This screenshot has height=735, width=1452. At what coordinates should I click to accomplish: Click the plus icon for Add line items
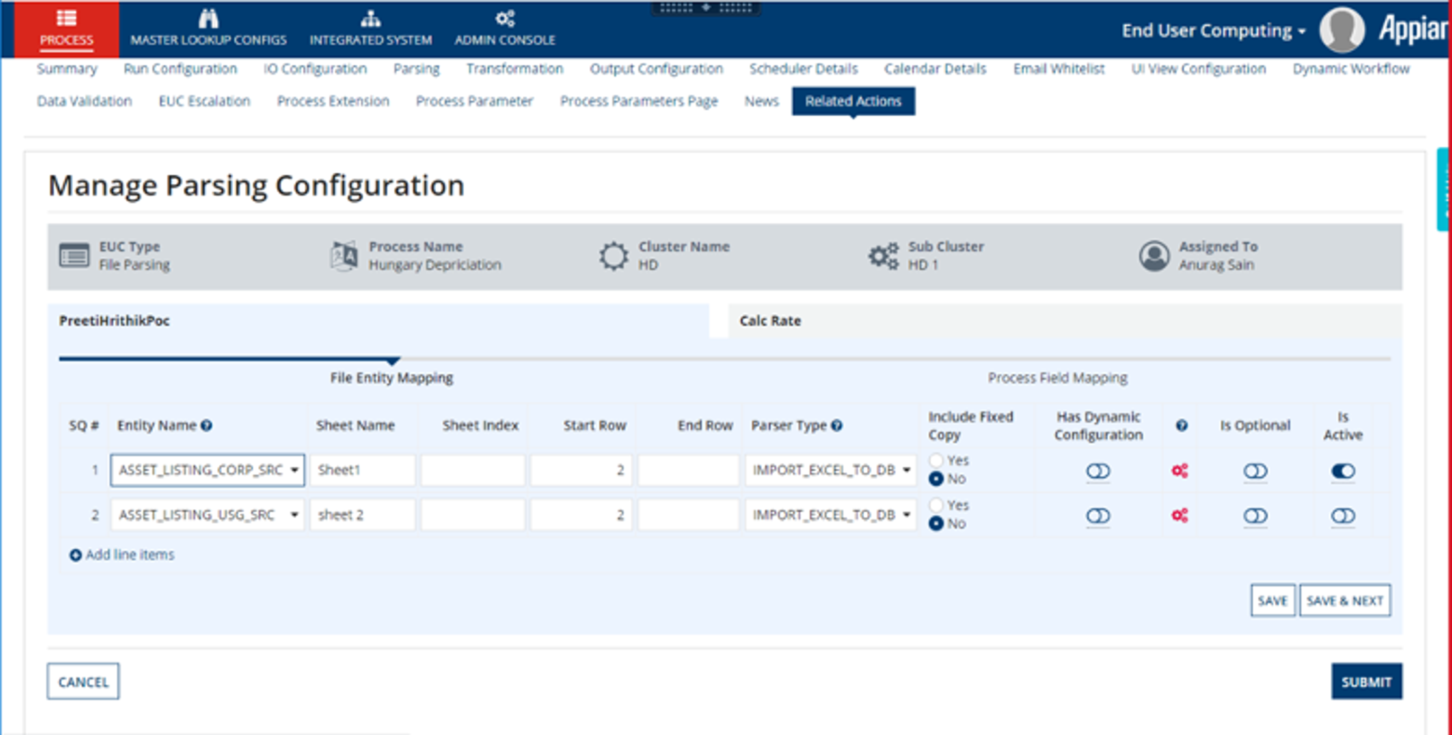pyautogui.click(x=76, y=555)
